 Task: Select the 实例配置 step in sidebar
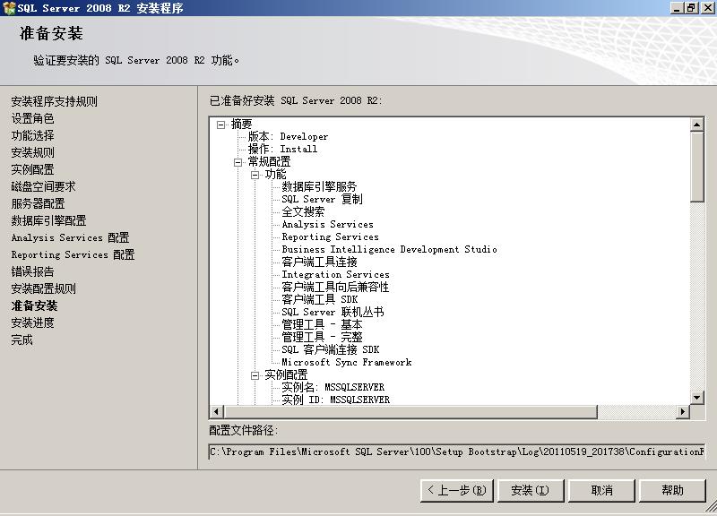point(32,169)
